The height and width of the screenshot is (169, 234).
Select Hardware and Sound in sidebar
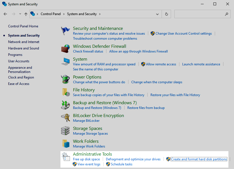(23, 48)
